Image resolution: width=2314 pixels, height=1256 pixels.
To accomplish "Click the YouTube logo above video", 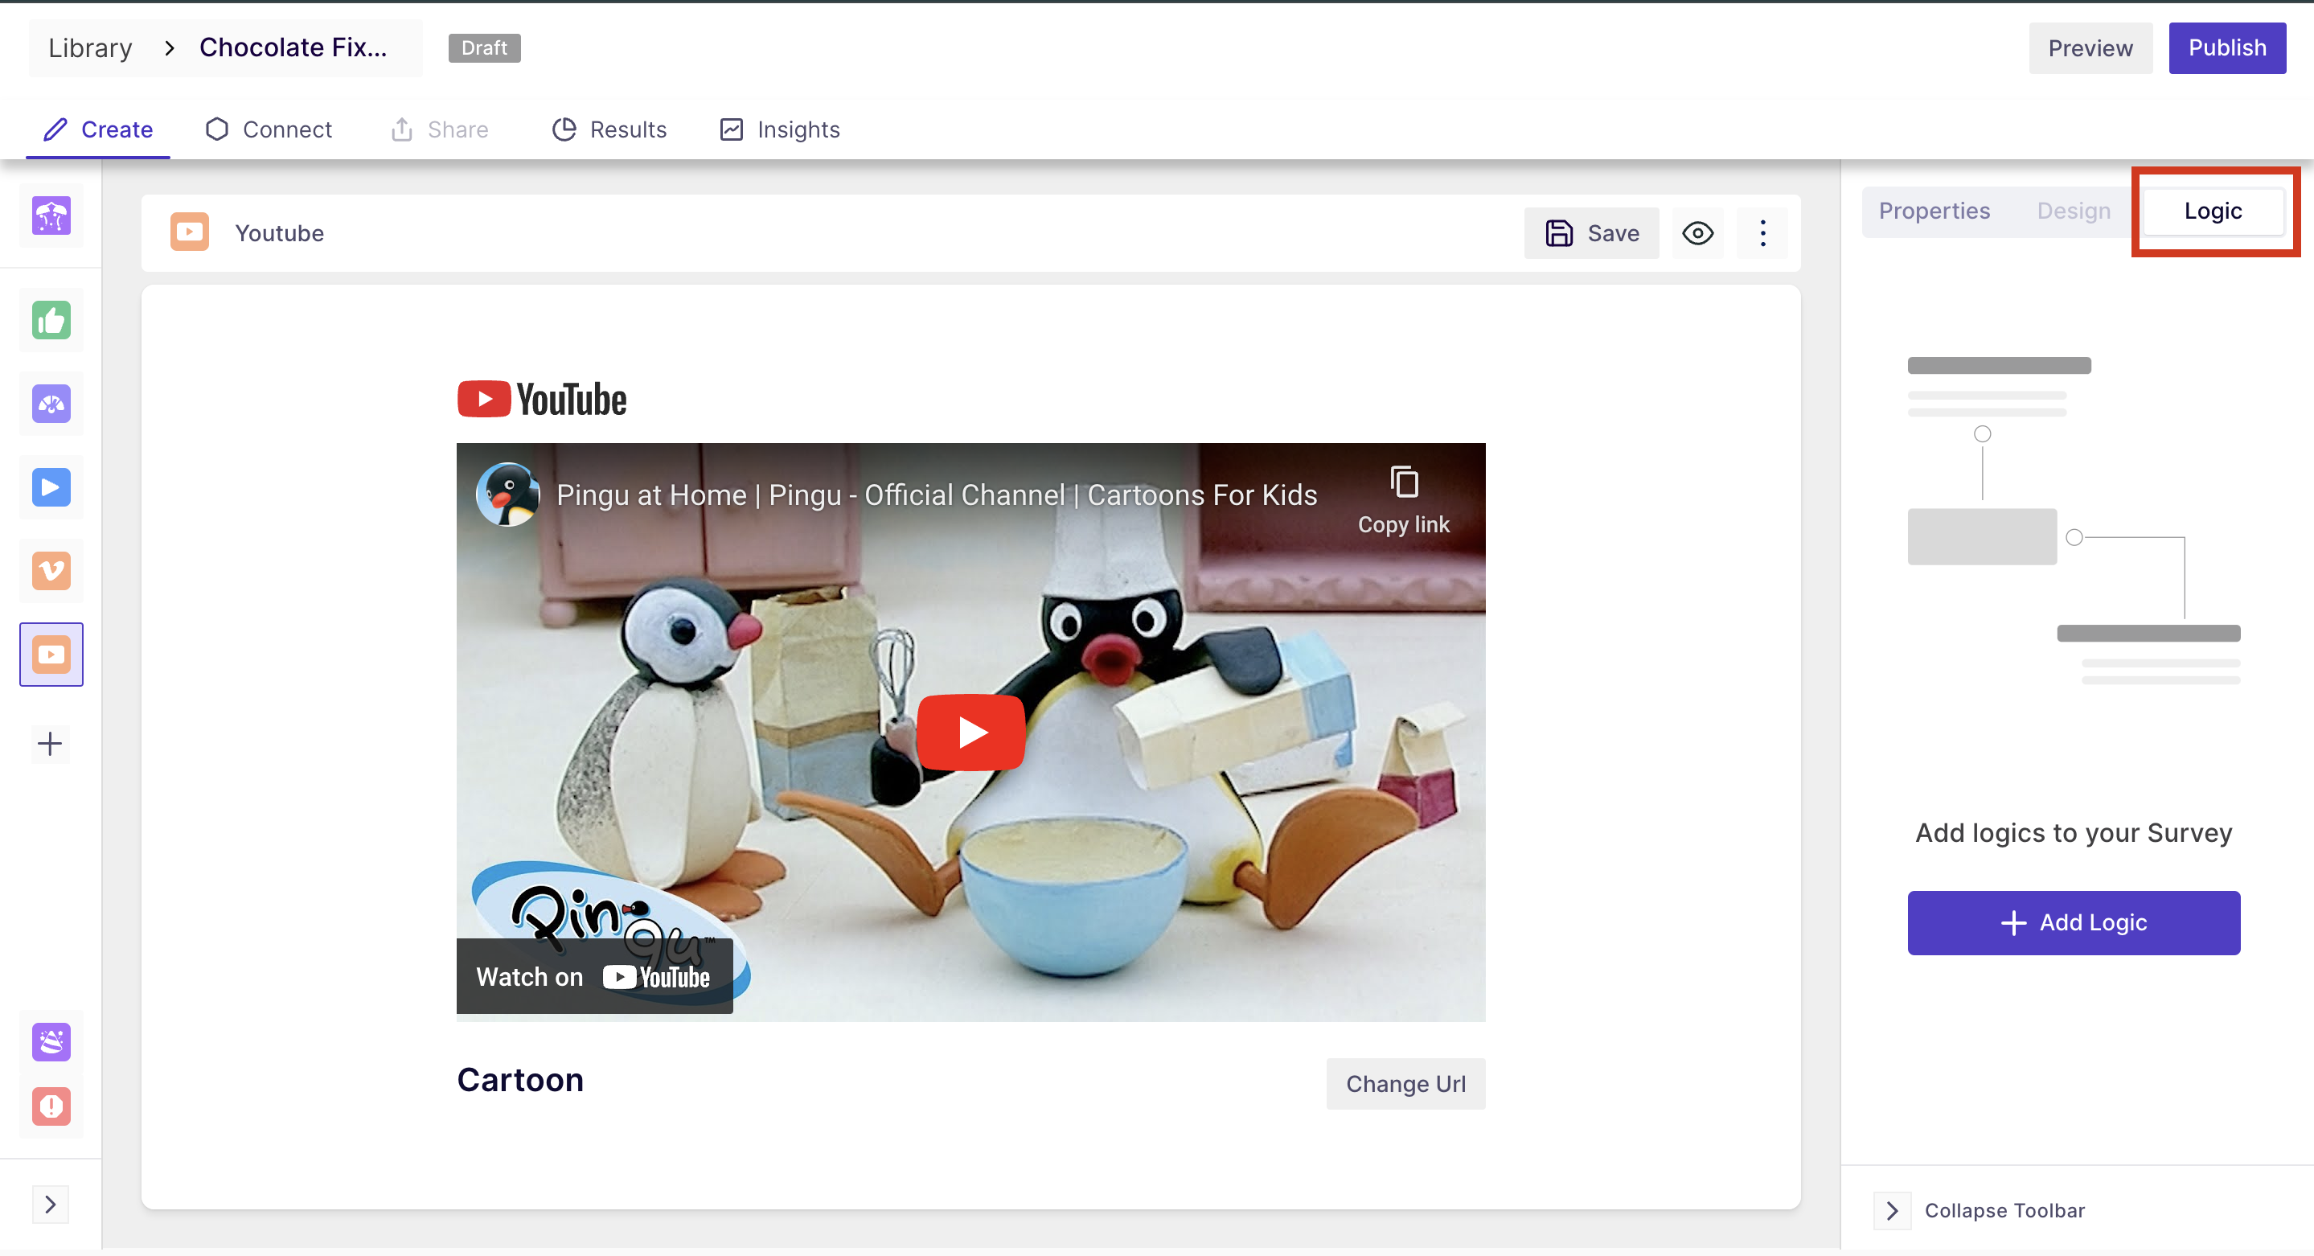I will point(542,399).
